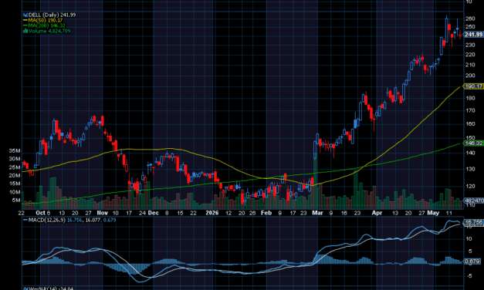Click the Mar label on date axis

317,213
